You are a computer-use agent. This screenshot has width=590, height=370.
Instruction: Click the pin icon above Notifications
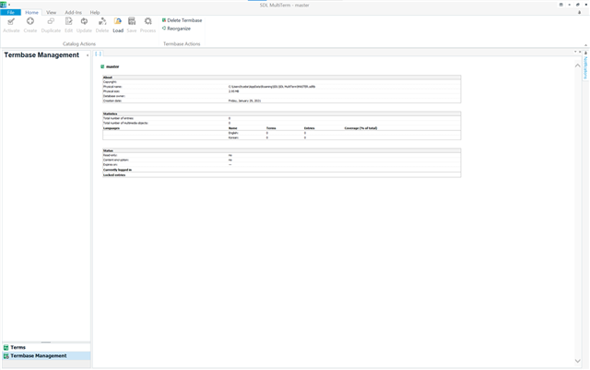(x=585, y=53)
